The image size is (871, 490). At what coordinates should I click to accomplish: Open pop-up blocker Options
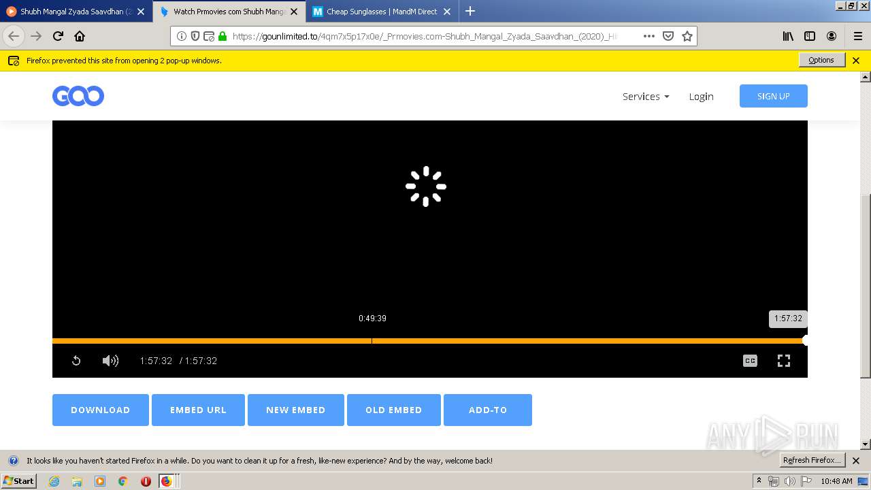pyautogui.click(x=821, y=60)
